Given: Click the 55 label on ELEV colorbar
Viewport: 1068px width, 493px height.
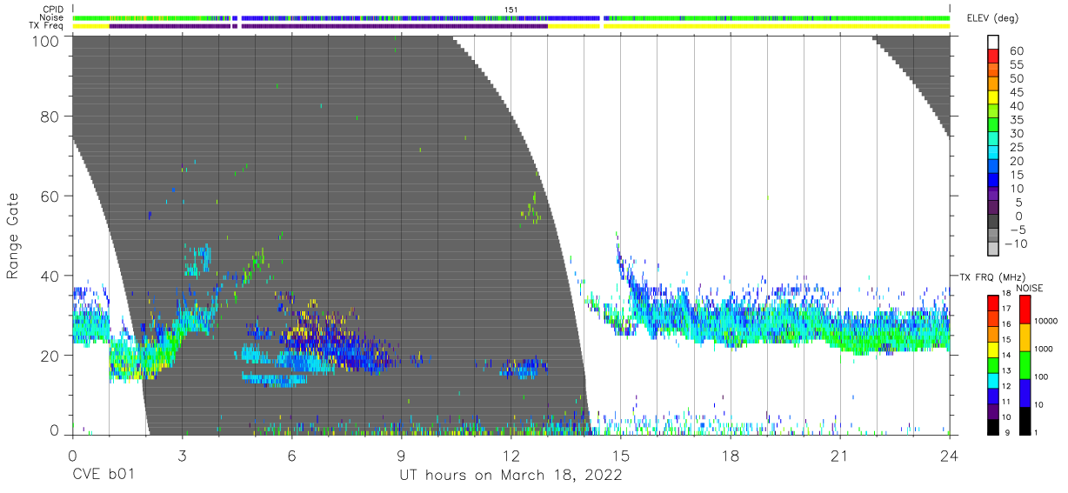Looking at the screenshot, I should [1017, 64].
